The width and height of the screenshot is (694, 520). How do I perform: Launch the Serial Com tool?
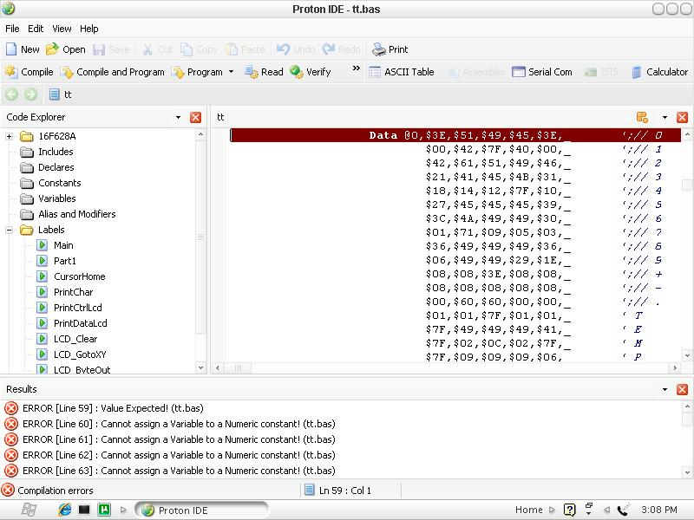point(542,72)
